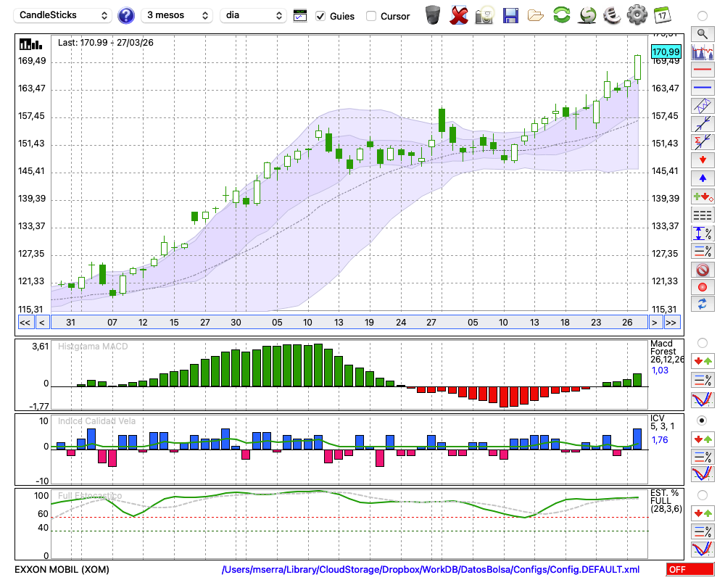Click the trash can icon in toolbar
Viewport: 725px width, 580px height.
click(x=433, y=14)
